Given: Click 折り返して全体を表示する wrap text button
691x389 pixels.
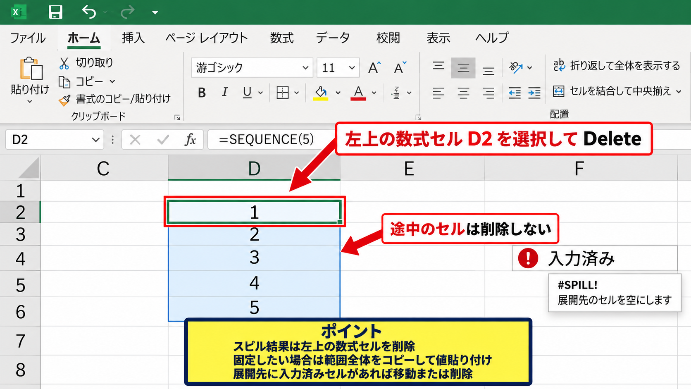Looking at the screenshot, I should 617,66.
